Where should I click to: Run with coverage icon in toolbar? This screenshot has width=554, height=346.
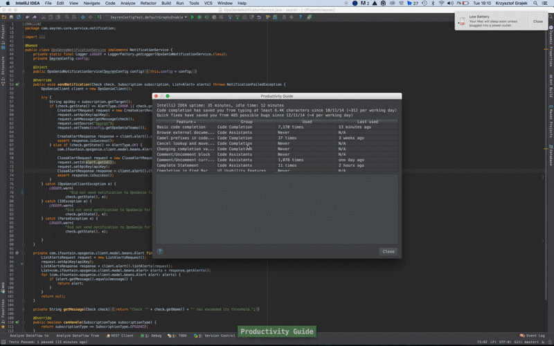tap(206, 17)
